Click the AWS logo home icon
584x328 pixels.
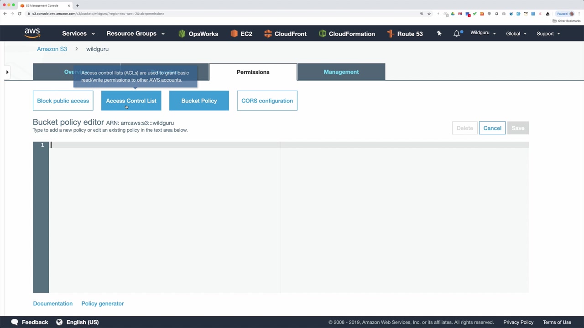pos(32,33)
